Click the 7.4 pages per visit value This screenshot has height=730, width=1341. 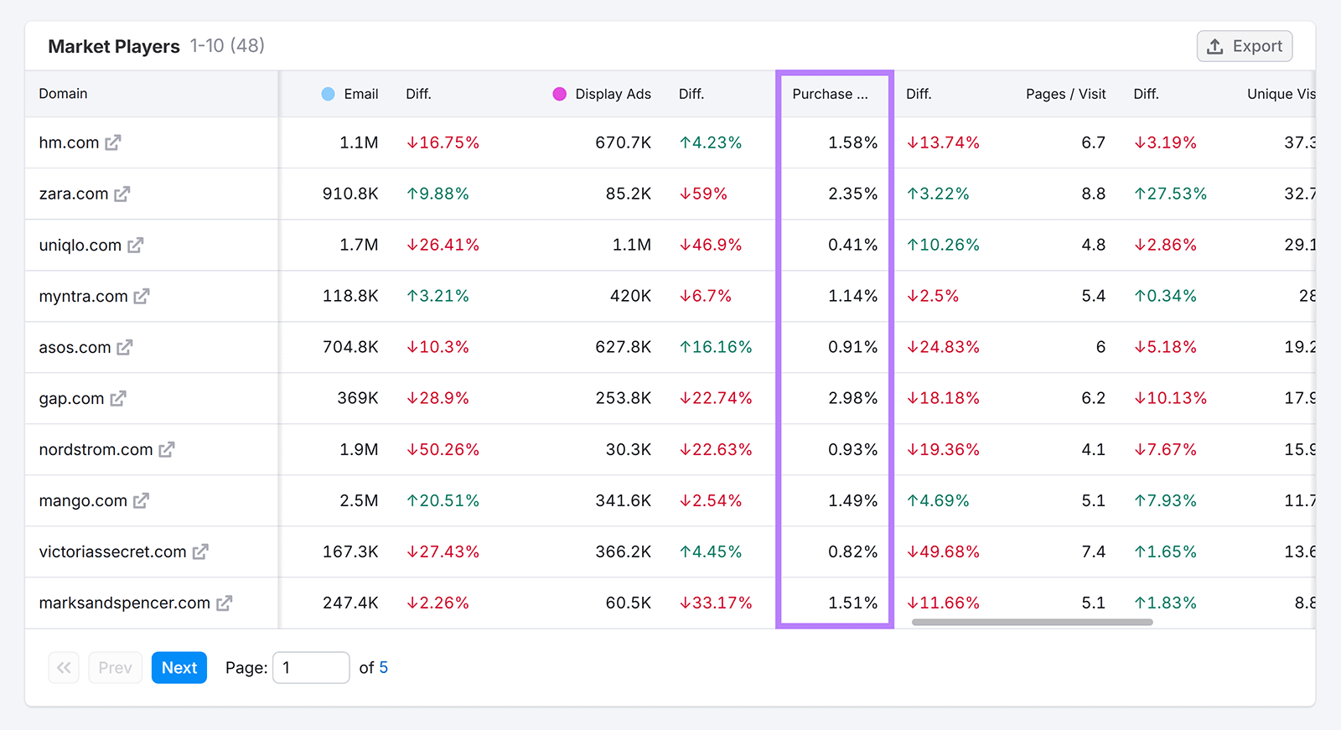[1094, 551]
